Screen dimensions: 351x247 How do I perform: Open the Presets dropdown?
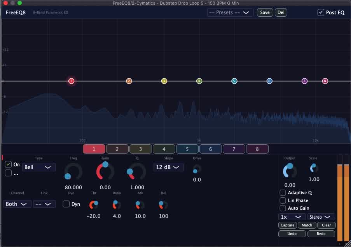(229, 12)
